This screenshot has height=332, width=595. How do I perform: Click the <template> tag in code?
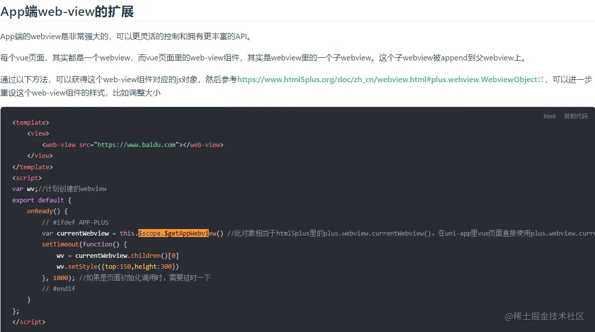[30, 122]
